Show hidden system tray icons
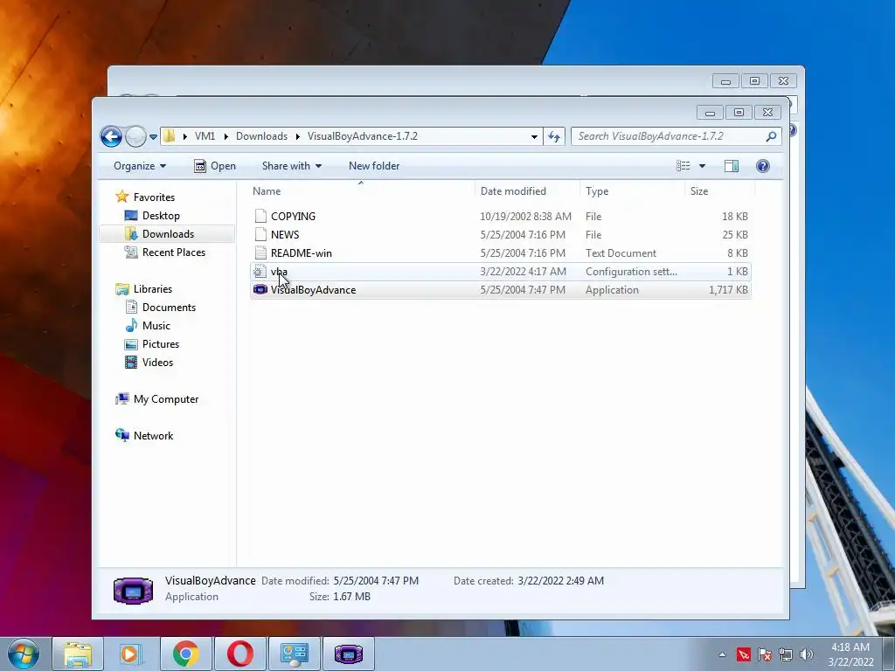895x671 pixels. (x=722, y=654)
